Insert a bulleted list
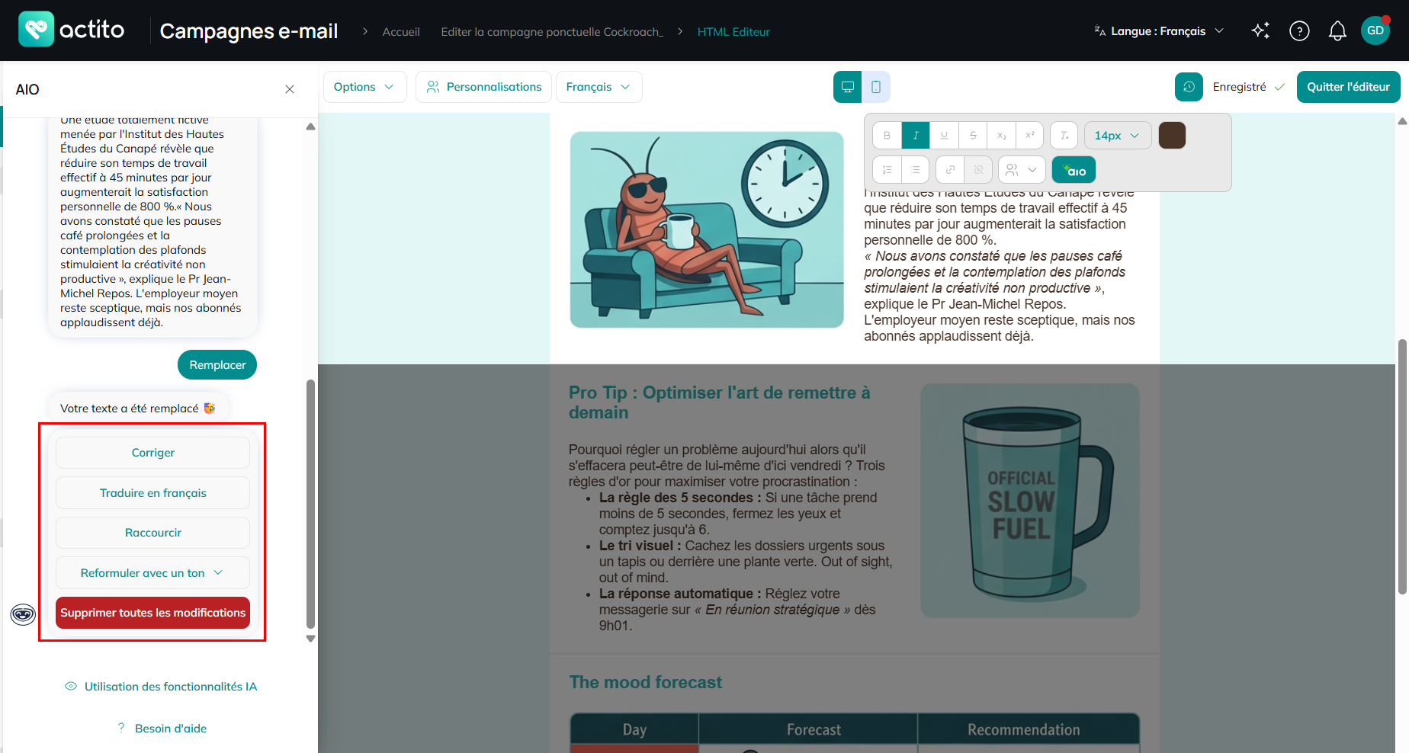 [915, 170]
